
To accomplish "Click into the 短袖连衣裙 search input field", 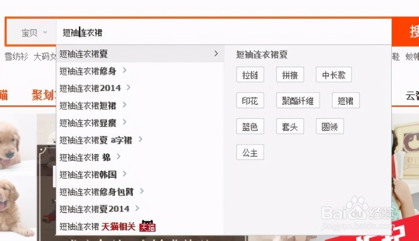I will tap(224, 33).
